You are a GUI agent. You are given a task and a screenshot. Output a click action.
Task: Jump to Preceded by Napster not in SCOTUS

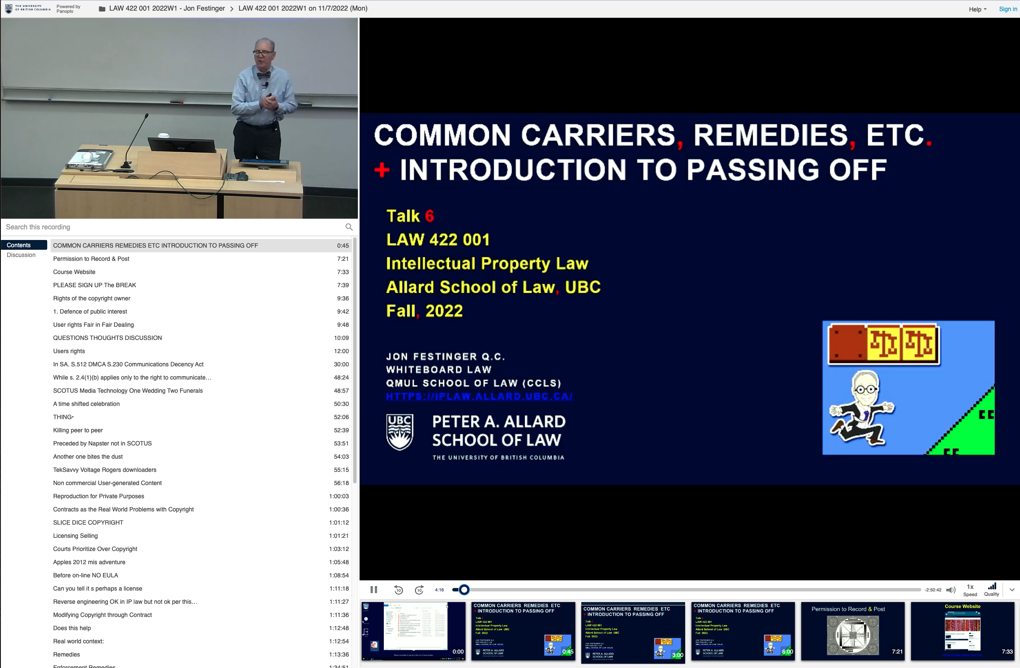pyautogui.click(x=201, y=443)
